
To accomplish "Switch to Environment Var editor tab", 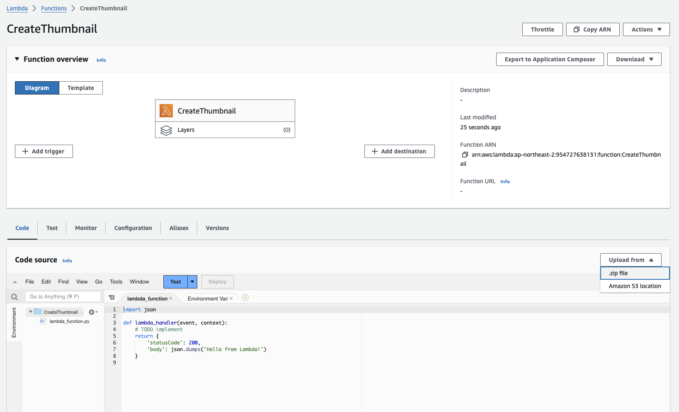I will [208, 298].
